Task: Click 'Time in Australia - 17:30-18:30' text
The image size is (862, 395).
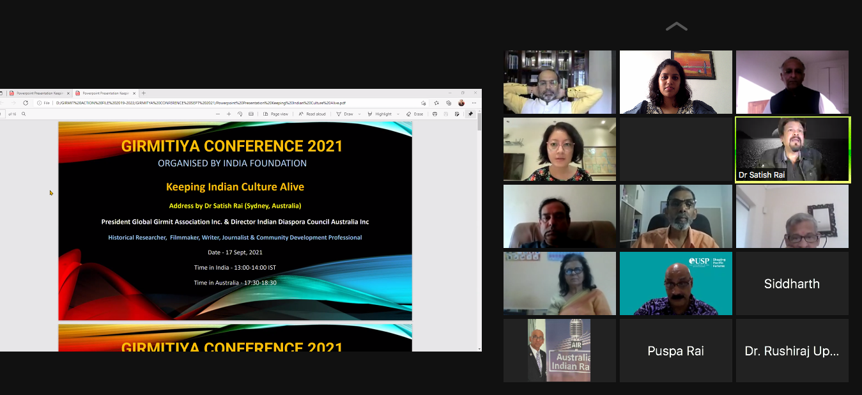Action: pos(235,283)
